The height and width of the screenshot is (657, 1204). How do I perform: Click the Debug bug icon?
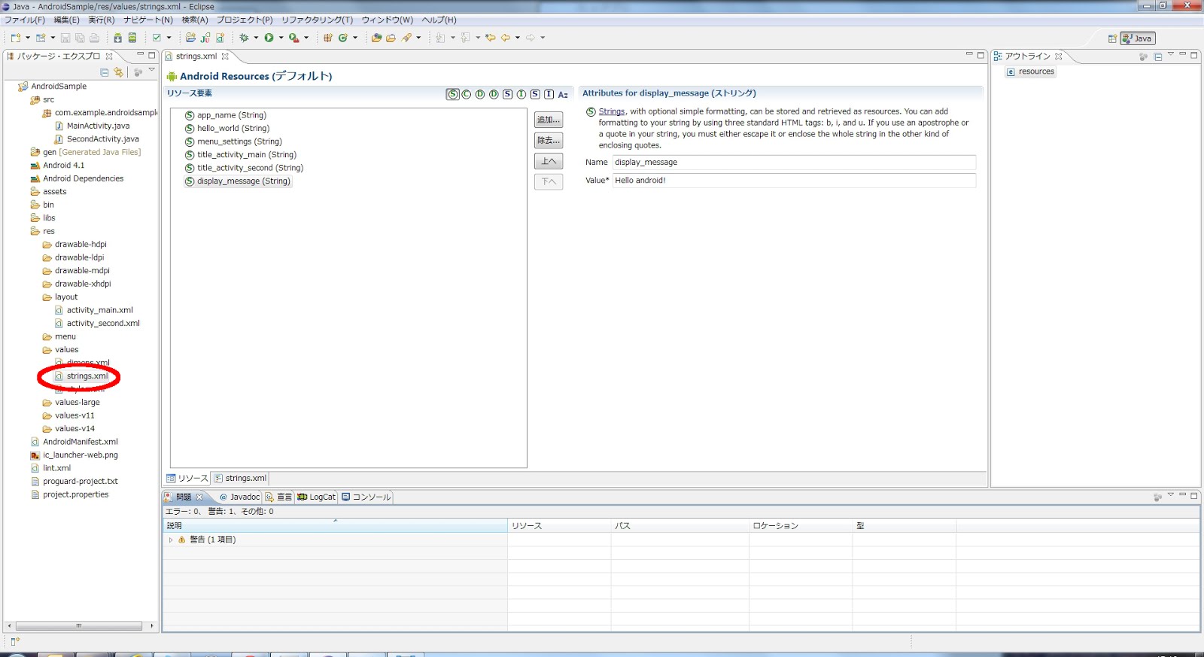(244, 38)
